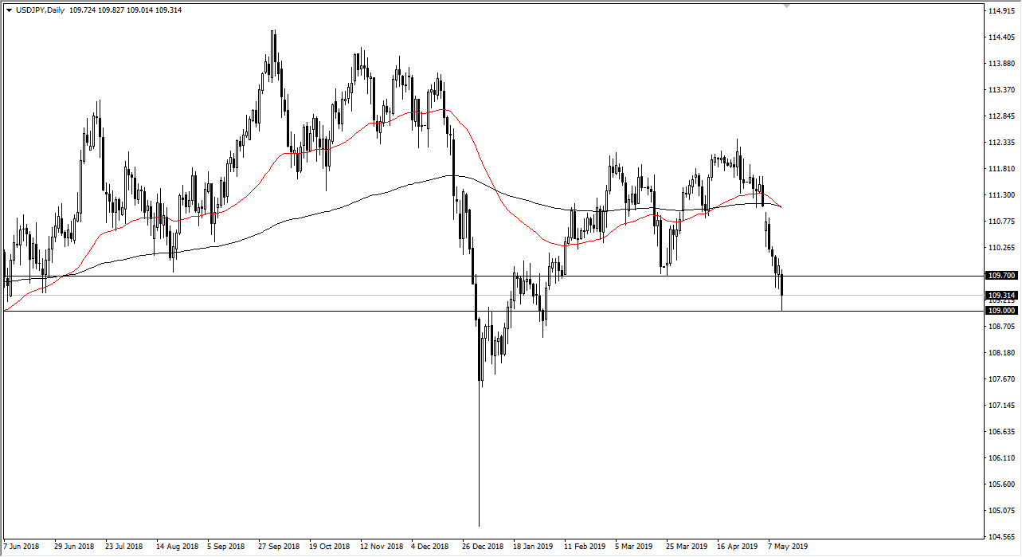The height and width of the screenshot is (557, 1022).
Task: Click the 26 Dec 2018 date label
Action: point(483,547)
